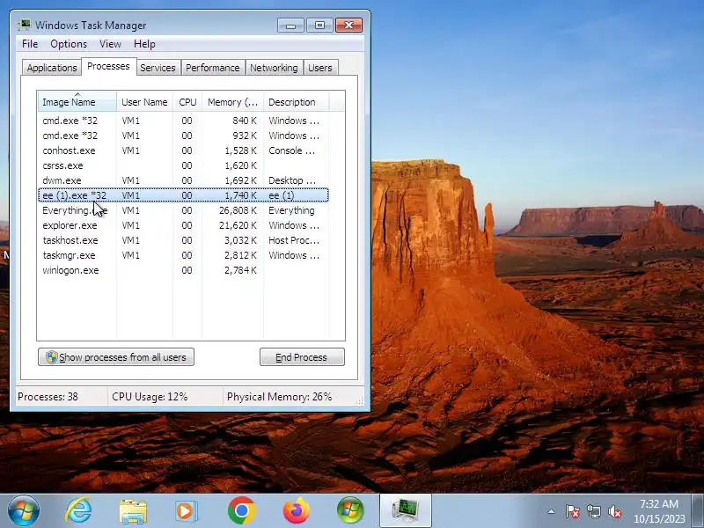This screenshot has height=528, width=704.
Task: Select the ee (1).exe *32 process
Action: pyautogui.click(x=184, y=195)
